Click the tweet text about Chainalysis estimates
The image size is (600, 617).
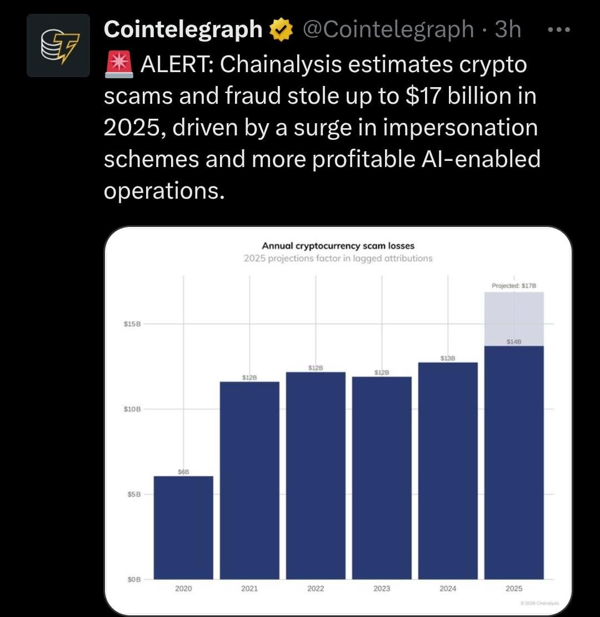[322, 128]
